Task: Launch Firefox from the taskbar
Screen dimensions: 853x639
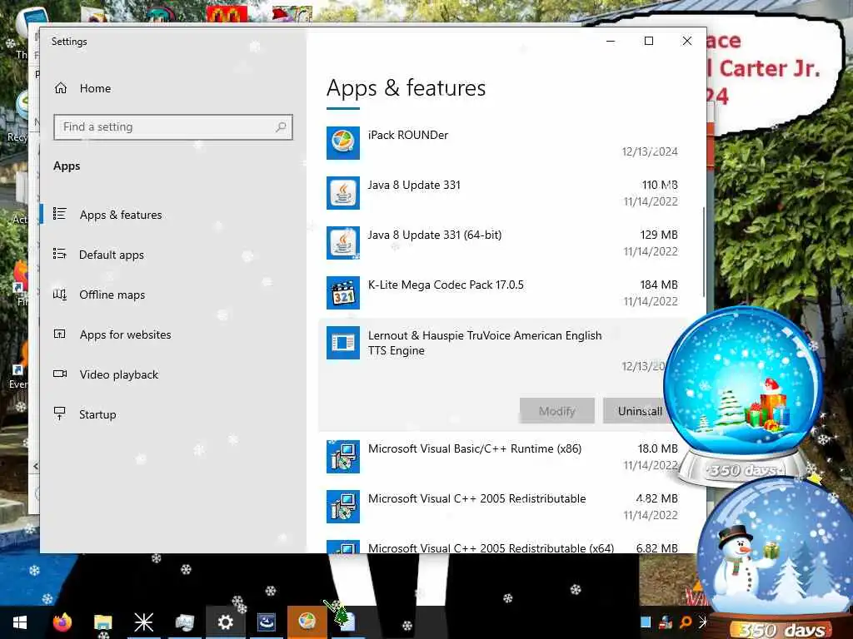Action: [x=62, y=622]
